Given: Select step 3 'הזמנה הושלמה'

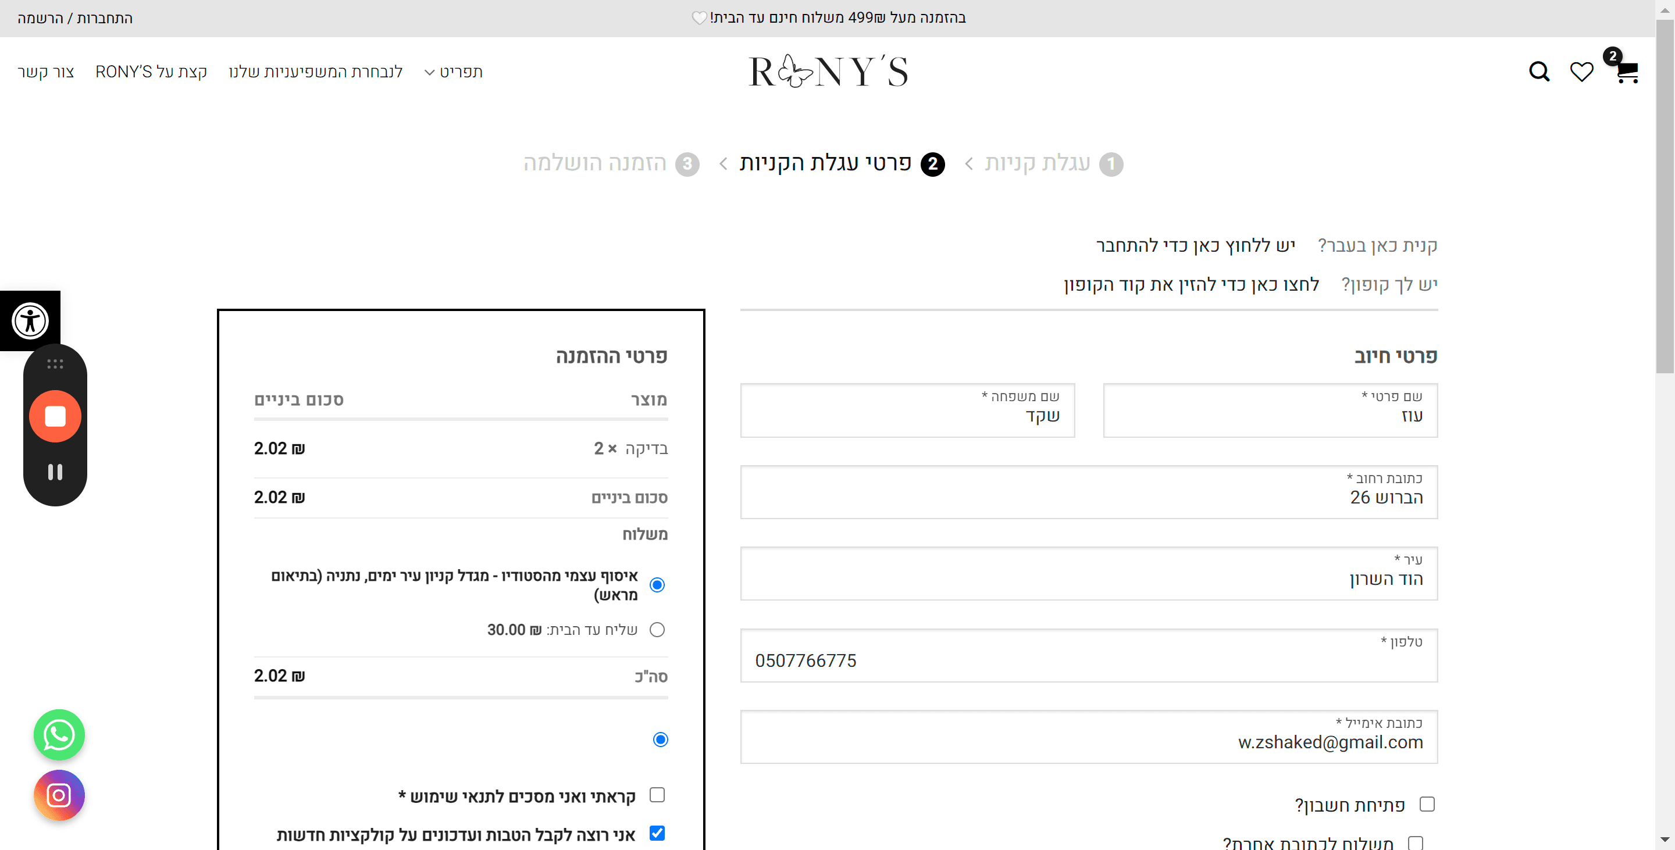Looking at the screenshot, I should (x=611, y=163).
